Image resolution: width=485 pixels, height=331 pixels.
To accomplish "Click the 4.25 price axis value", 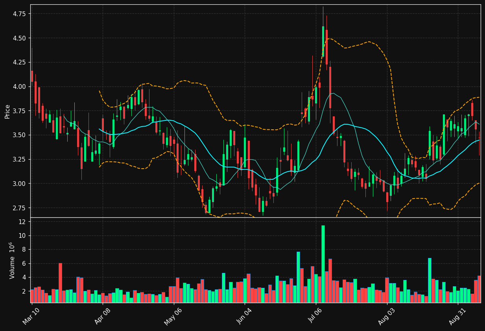I will click(x=20, y=62).
